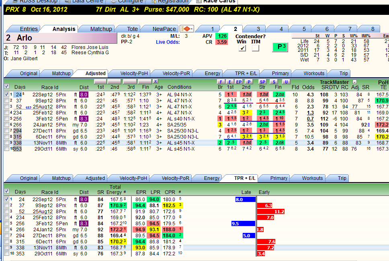Click the X button above the Age column
The width and height of the screenshot is (389, 261).
pyautogui.click(x=155, y=82)
